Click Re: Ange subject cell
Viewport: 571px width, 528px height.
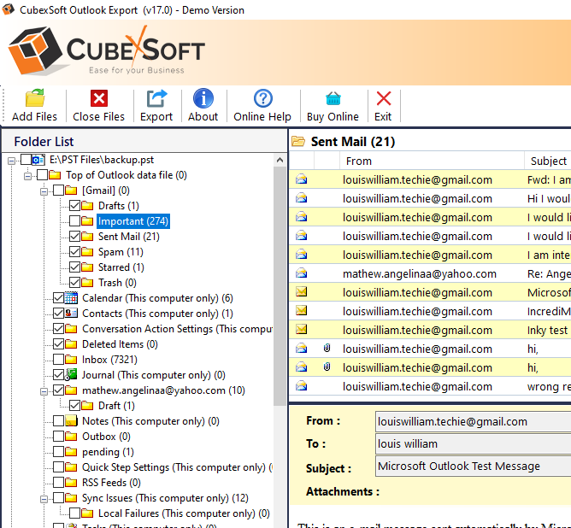pyautogui.click(x=549, y=273)
